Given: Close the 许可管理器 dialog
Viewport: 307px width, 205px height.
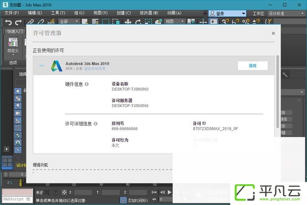Looking at the screenshot, I should click(273, 33).
